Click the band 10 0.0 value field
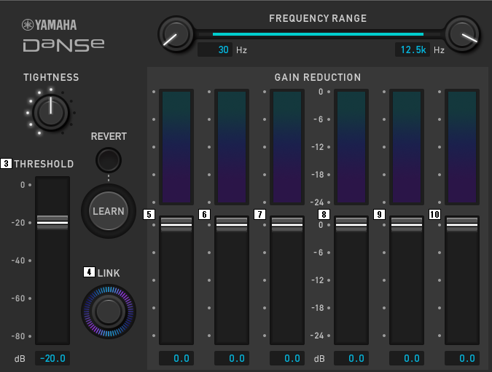This screenshot has width=492, height=372. [462, 358]
